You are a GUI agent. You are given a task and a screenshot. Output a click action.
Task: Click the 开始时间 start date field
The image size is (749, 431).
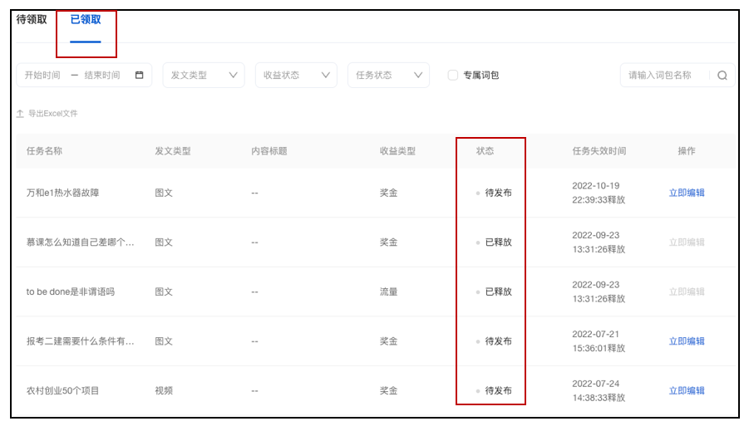point(42,75)
